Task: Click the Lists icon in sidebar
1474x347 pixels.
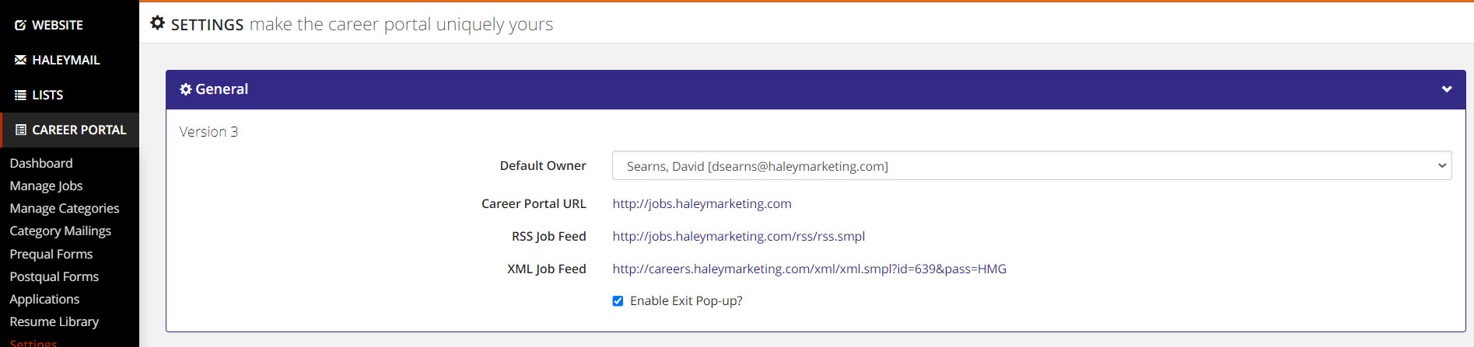Action: pos(20,95)
